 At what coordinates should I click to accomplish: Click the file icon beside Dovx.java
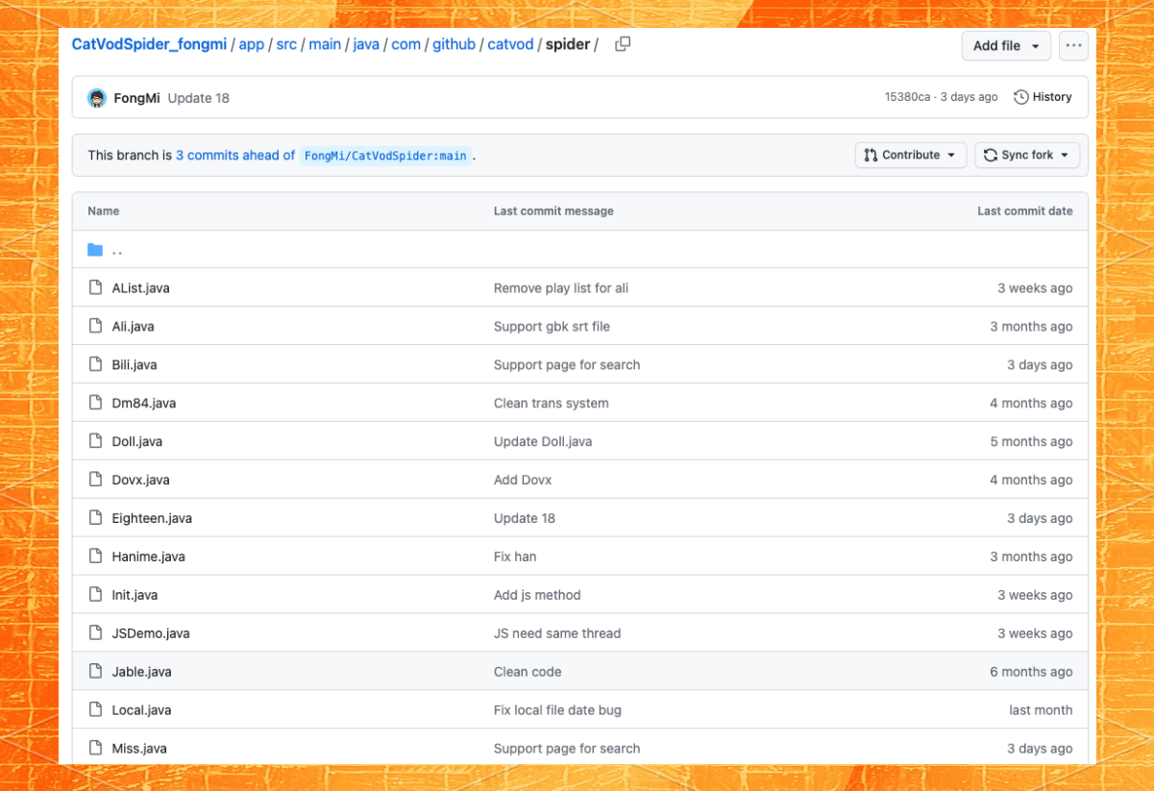pyautogui.click(x=95, y=480)
